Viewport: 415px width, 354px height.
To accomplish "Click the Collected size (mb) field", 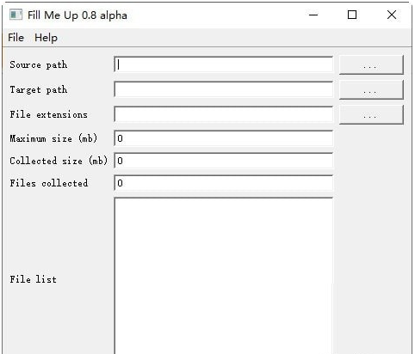I will coord(224,161).
